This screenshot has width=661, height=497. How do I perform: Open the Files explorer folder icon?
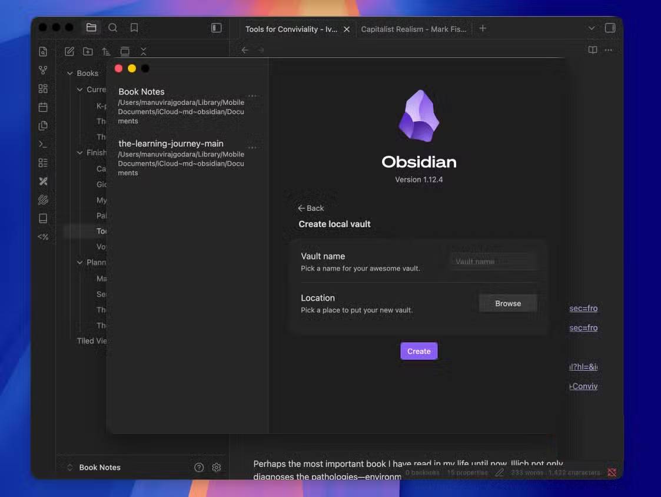91,28
